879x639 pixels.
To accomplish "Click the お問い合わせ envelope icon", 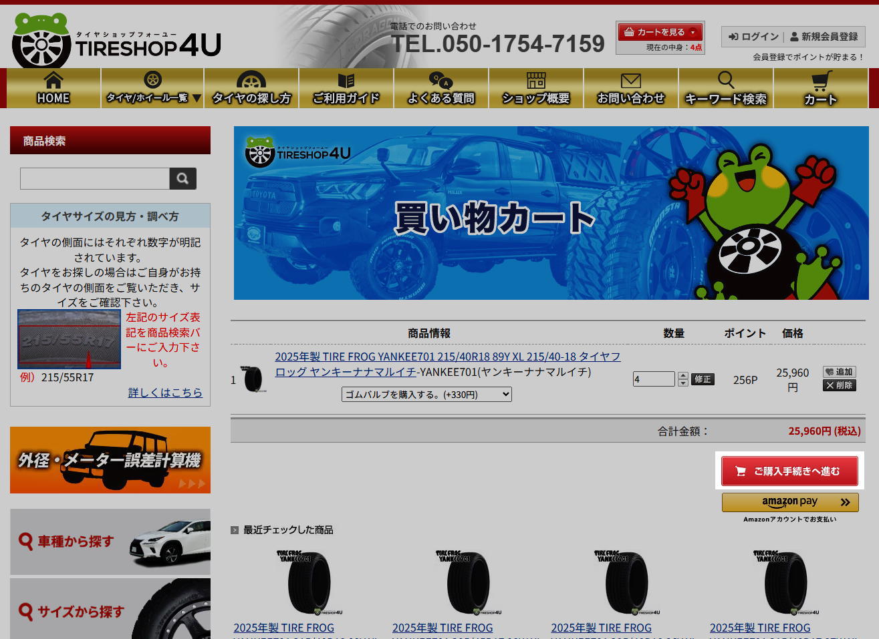I will (x=631, y=81).
